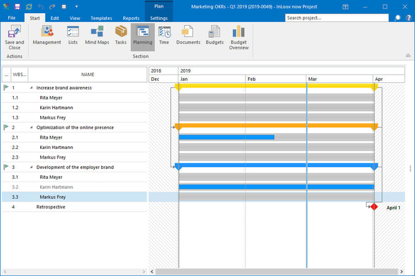Select row 1.1 Rita Meyer

(75, 98)
